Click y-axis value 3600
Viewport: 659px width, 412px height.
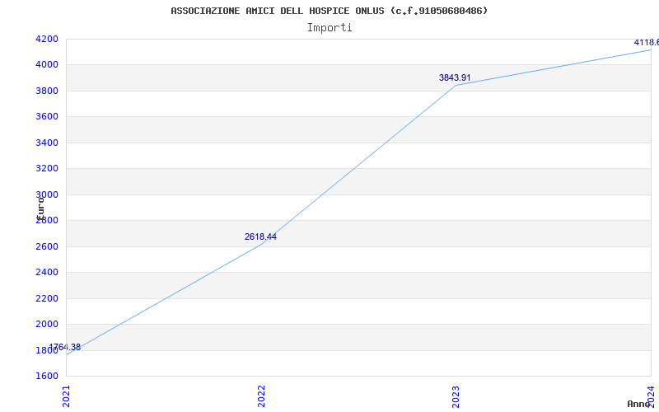click(47, 116)
